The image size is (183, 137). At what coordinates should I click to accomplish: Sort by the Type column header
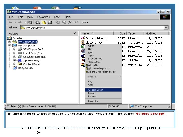pos(135,33)
